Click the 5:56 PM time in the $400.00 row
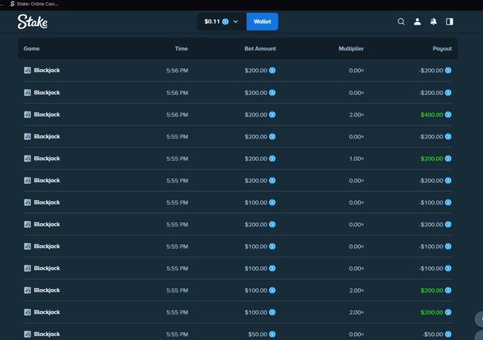 (177, 115)
